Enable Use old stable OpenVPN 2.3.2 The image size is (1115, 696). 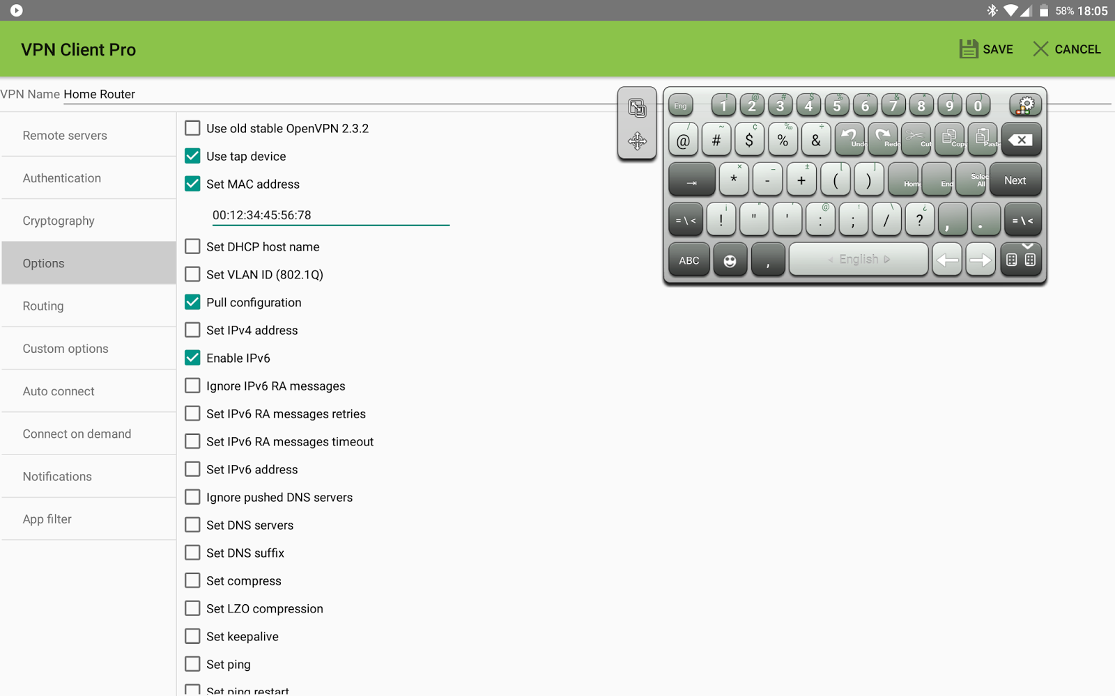pos(192,128)
